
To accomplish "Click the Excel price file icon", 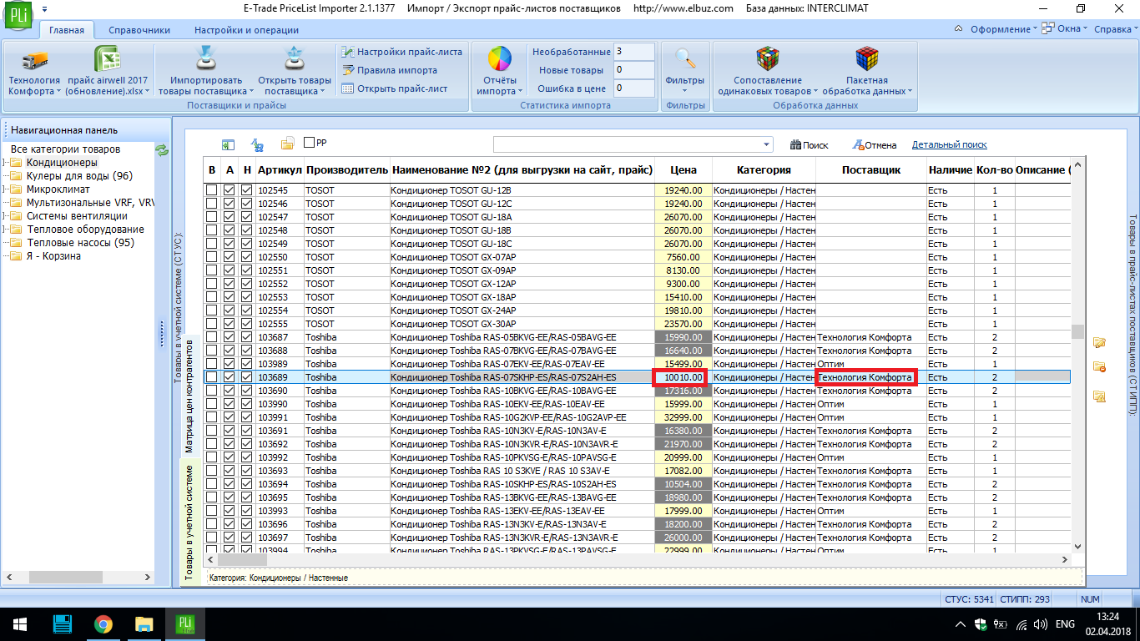I will 106,60.
